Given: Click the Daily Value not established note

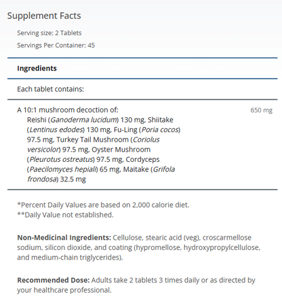Looking at the screenshot, I should 65,215.
